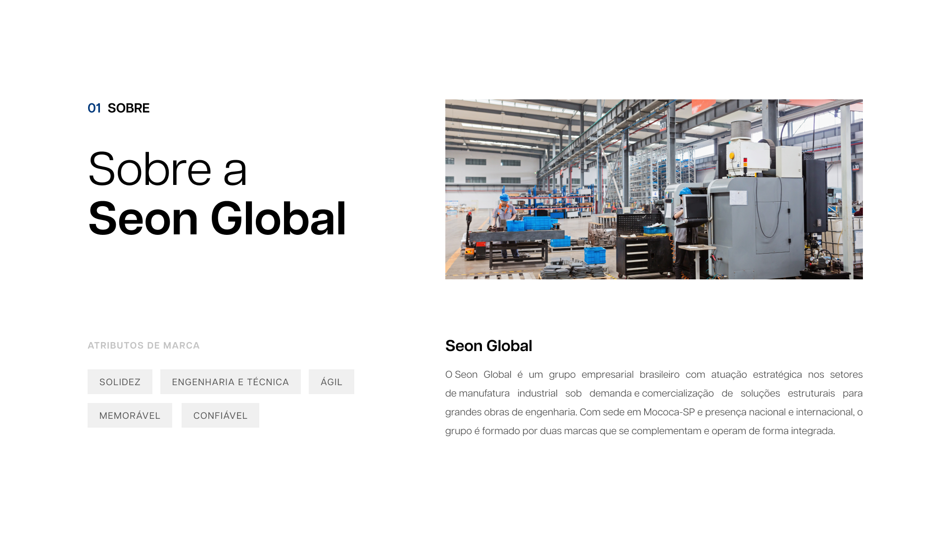Image resolution: width=950 pixels, height=534 pixels.
Task: Select the large bold Seon Global title
Action: (x=217, y=219)
